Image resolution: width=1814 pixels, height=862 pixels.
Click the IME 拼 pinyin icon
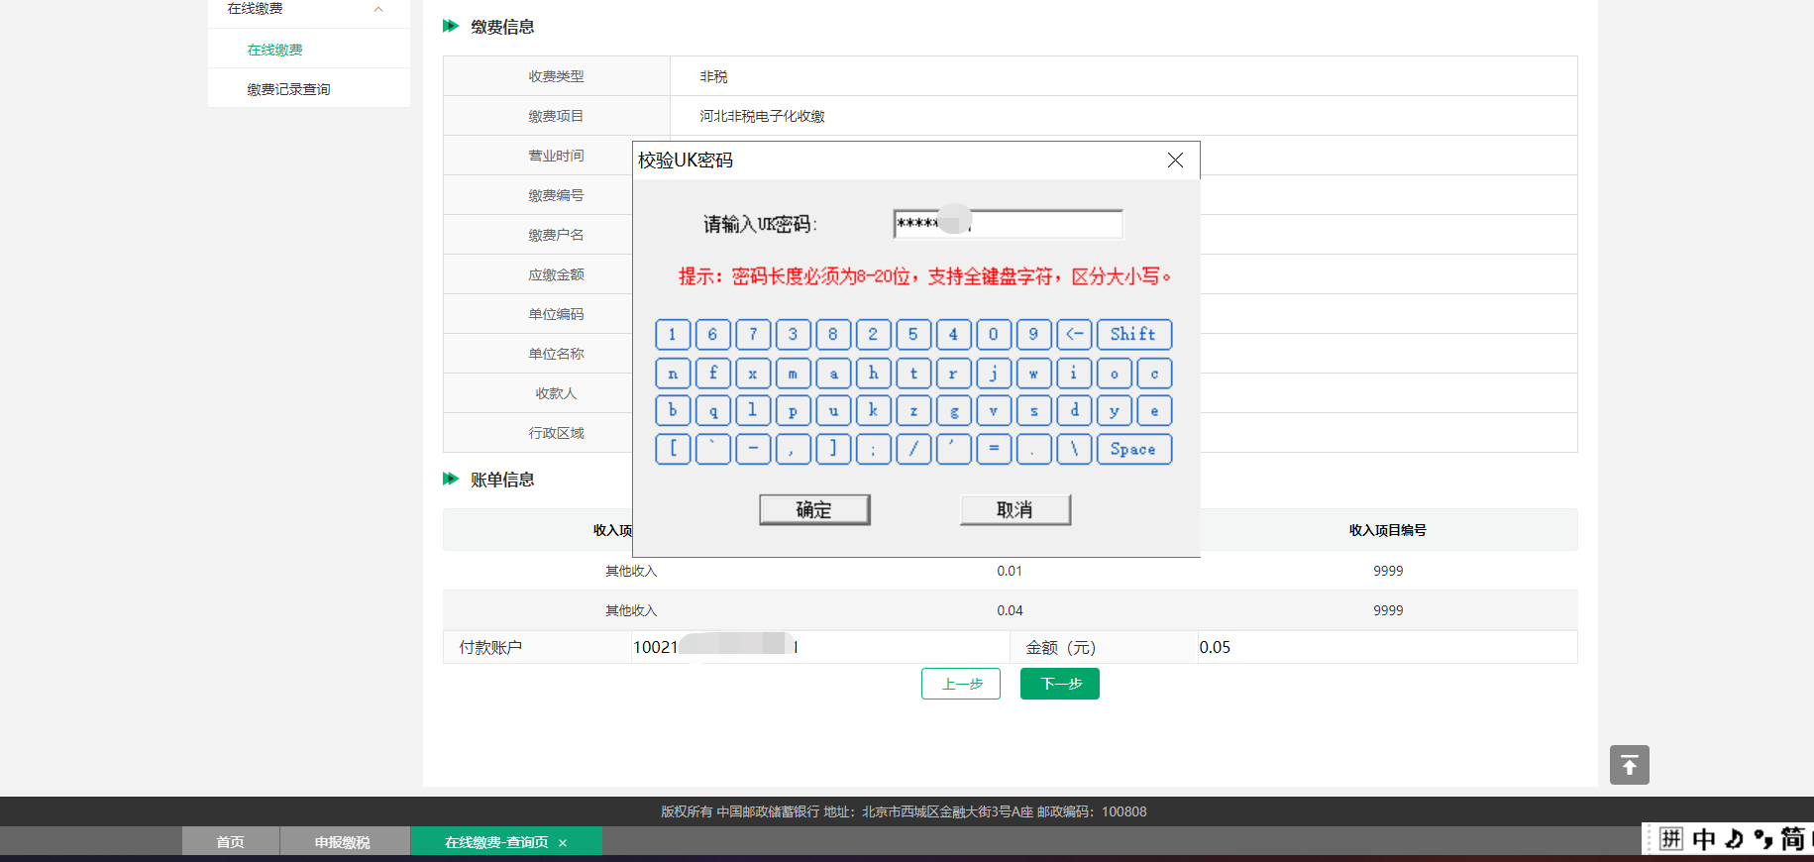pyautogui.click(x=1671, y=839)
